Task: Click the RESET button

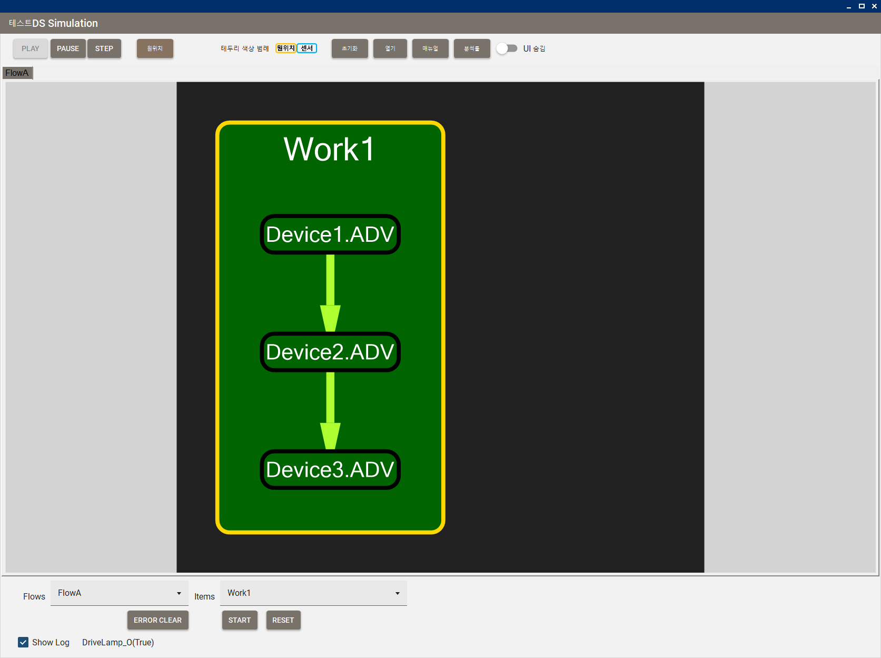Action: pos(283,620)
